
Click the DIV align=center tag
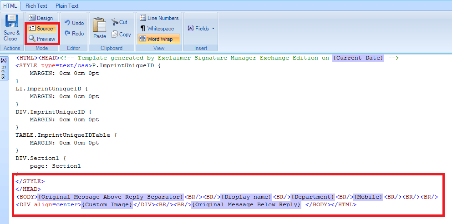48,205
